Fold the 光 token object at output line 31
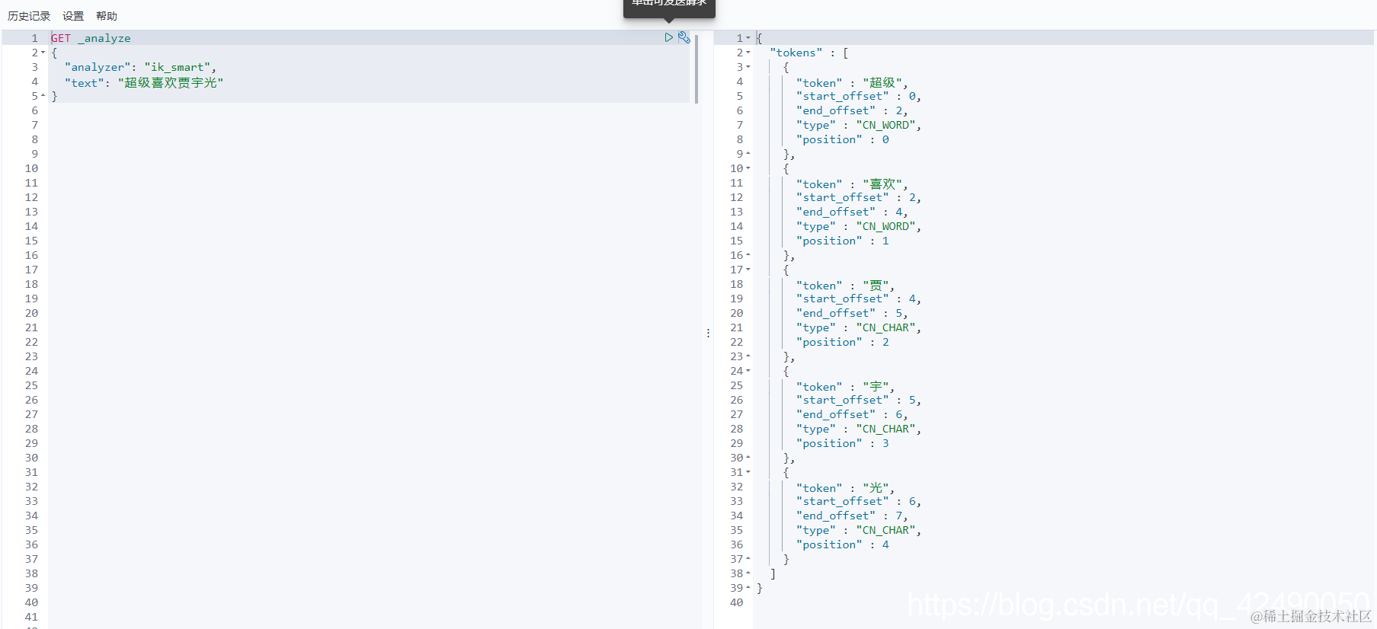The height and width of the screenshot is (629, 1377). [748, 472]
